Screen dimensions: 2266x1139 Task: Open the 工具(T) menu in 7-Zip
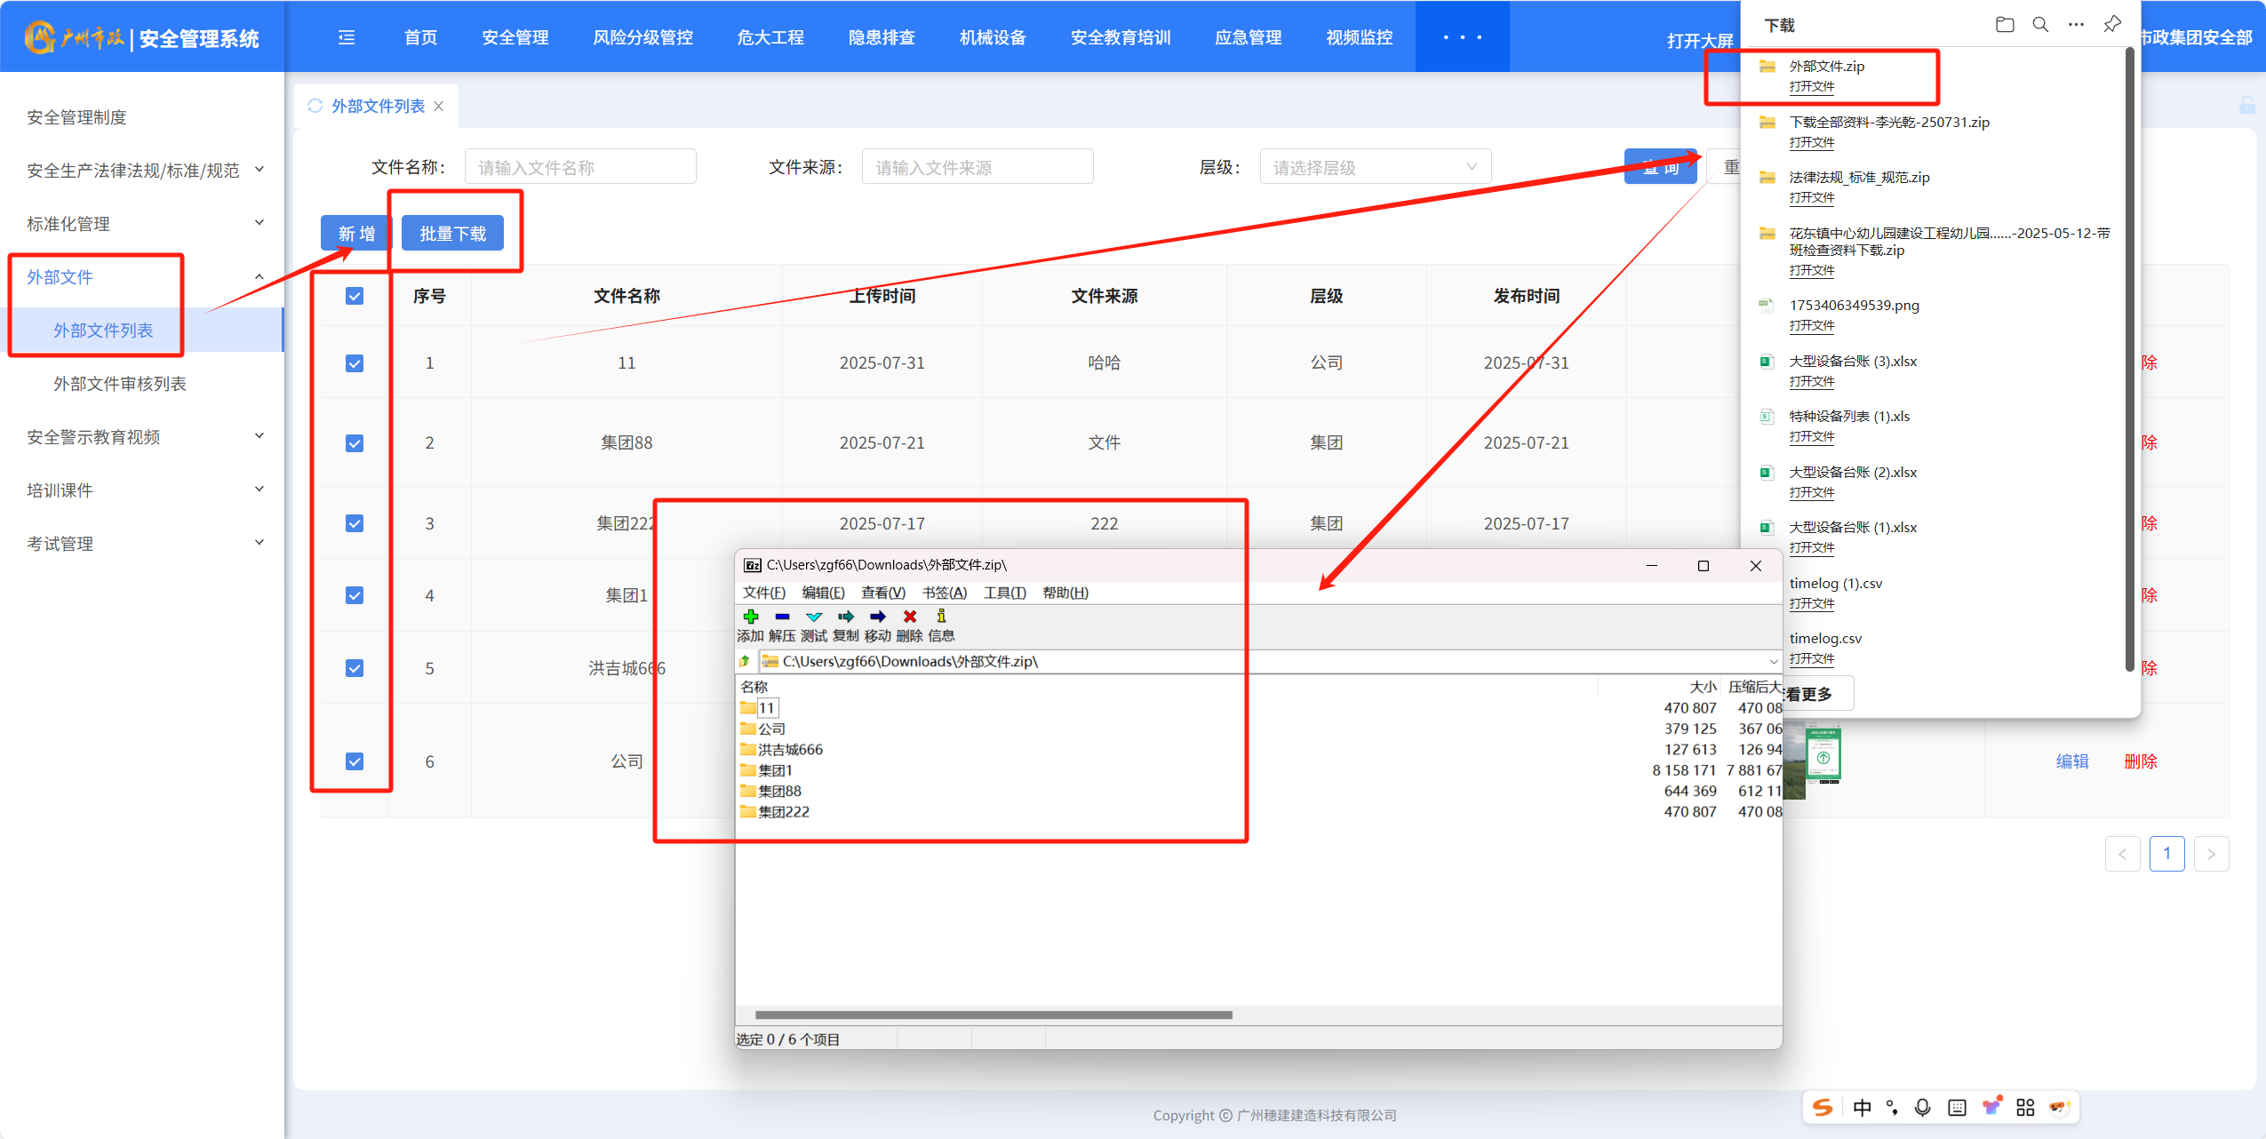1004,593
